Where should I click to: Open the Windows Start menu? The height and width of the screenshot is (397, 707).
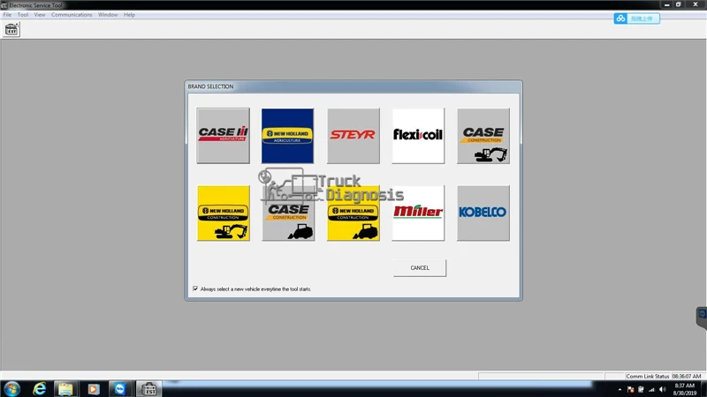12,389
